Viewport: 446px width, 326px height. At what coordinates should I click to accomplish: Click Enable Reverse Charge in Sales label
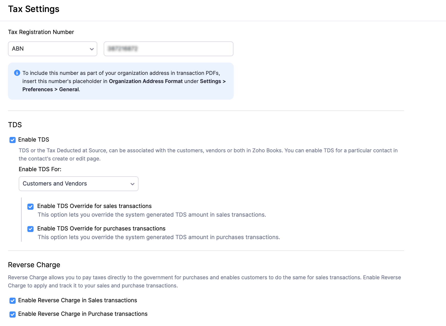[78, 300]
